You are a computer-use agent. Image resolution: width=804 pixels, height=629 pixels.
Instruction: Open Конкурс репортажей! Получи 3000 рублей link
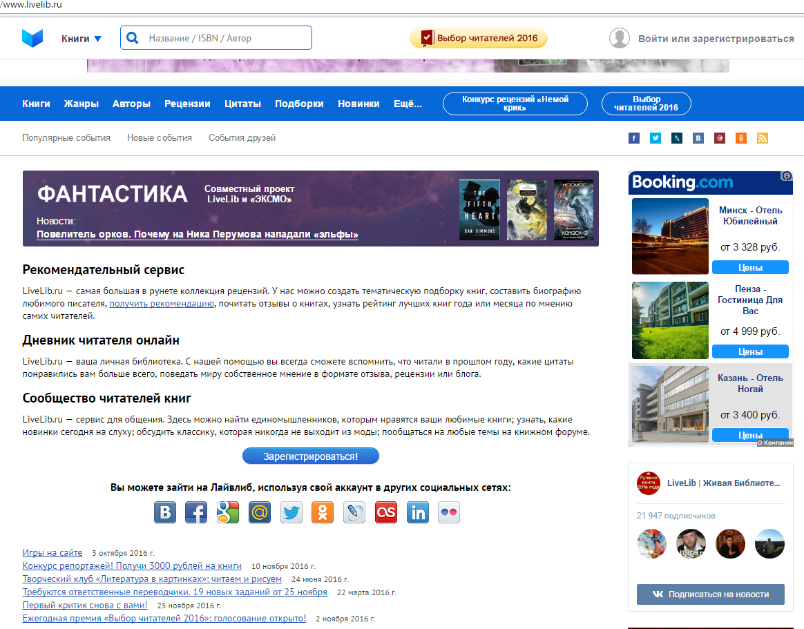pos(132,566)
